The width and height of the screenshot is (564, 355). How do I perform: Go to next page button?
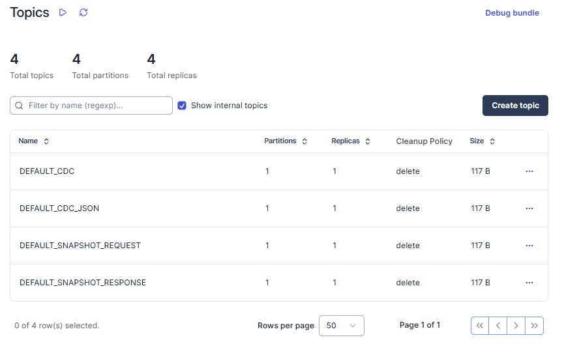(x=516, y=326)
